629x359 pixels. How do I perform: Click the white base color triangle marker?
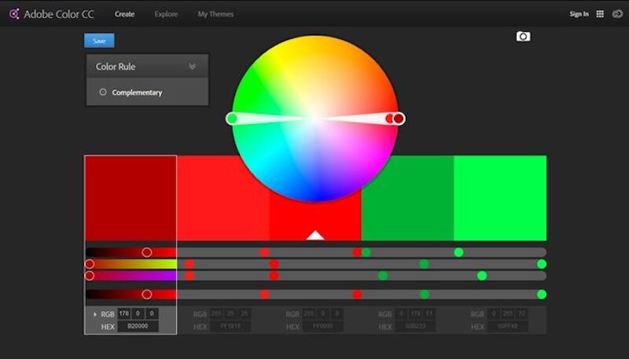point(315,235)
